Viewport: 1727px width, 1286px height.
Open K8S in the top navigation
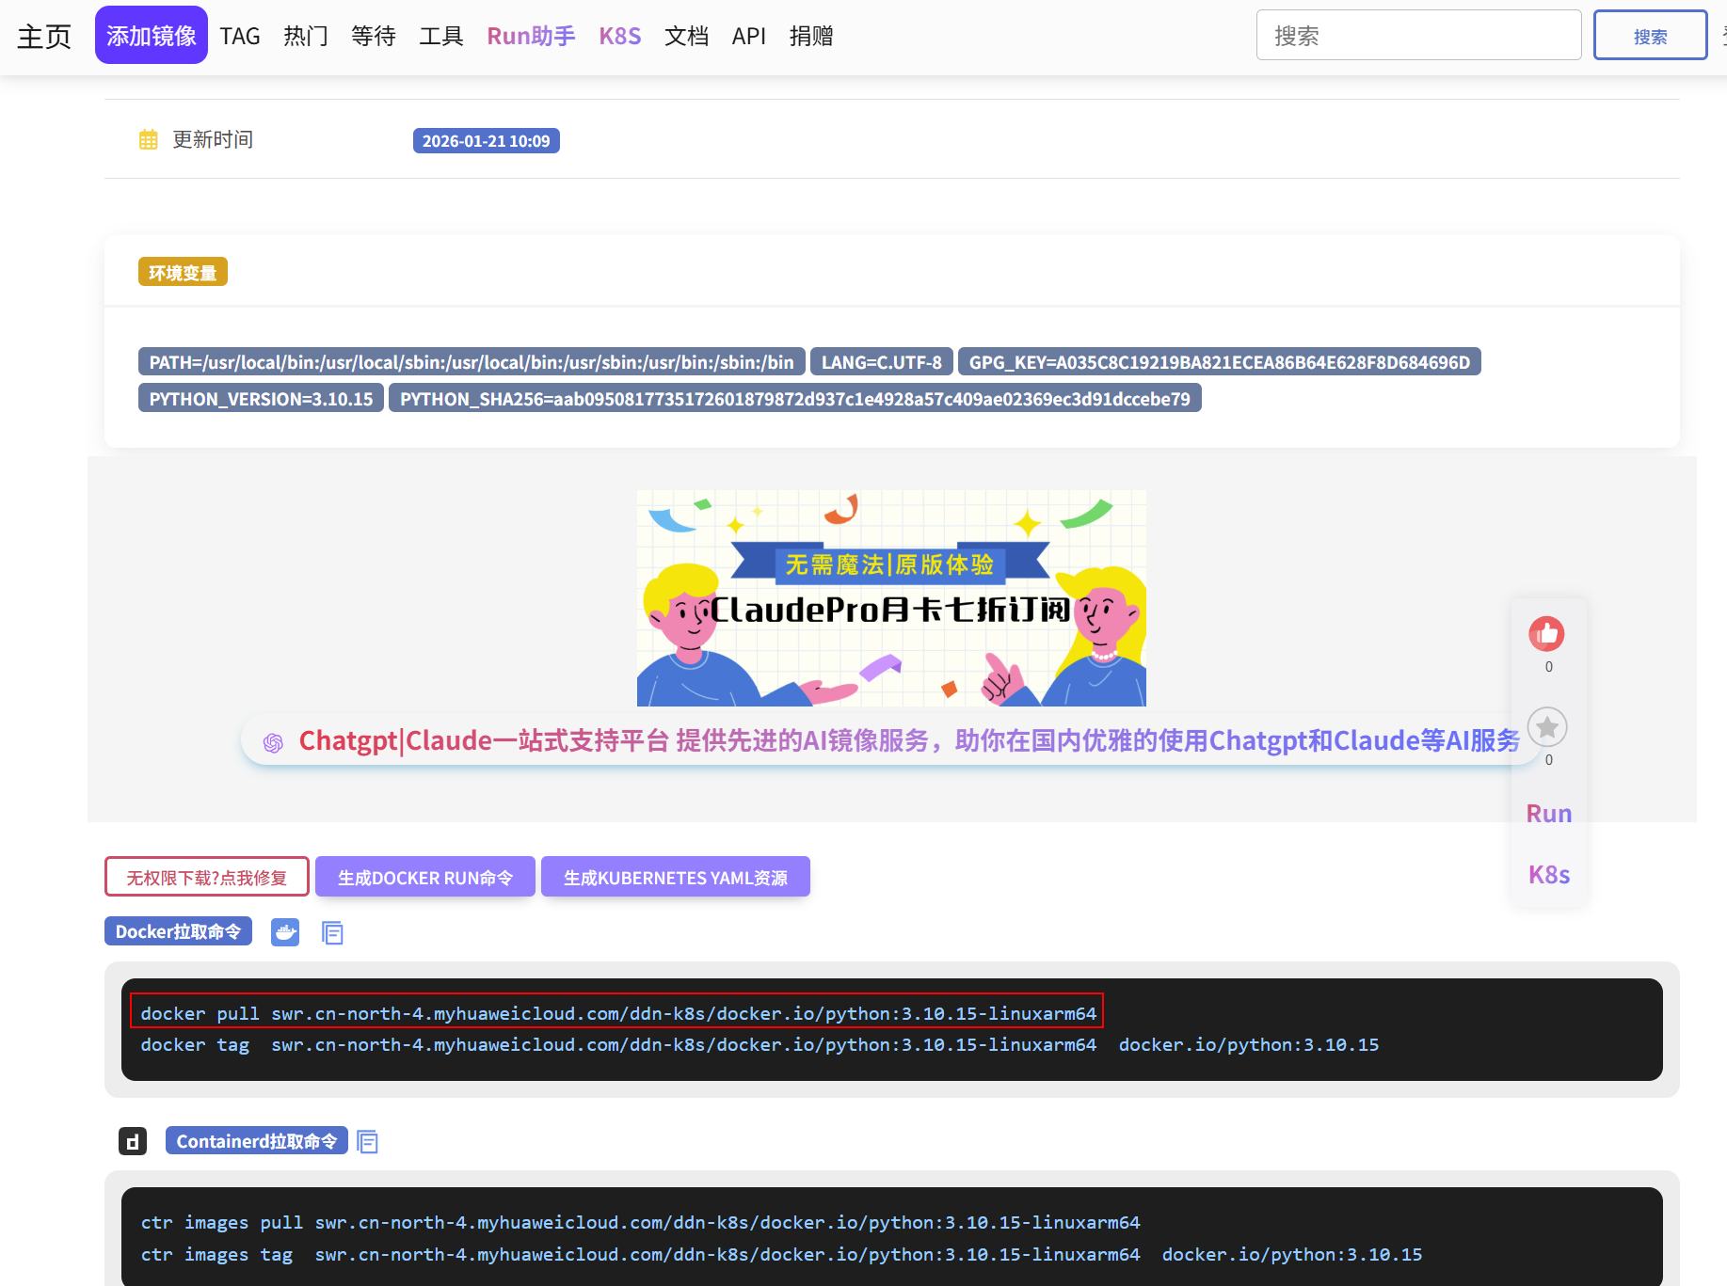click(x=620, y=37)
